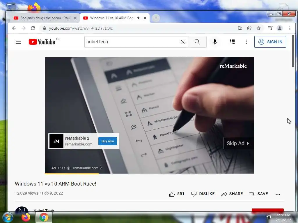Click SAVE to playlist
The image size is (298, 223).
coord(258,194)
